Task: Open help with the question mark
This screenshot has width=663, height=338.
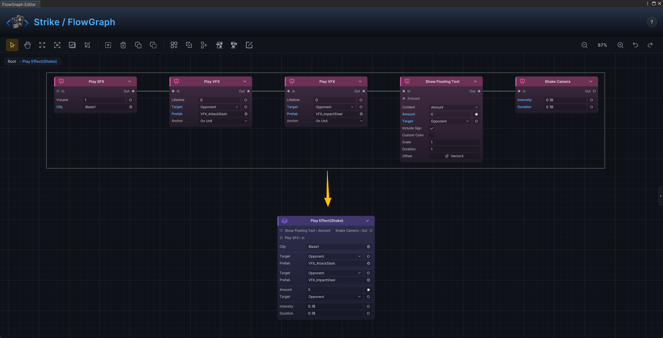Action: (x=651, y=22)
